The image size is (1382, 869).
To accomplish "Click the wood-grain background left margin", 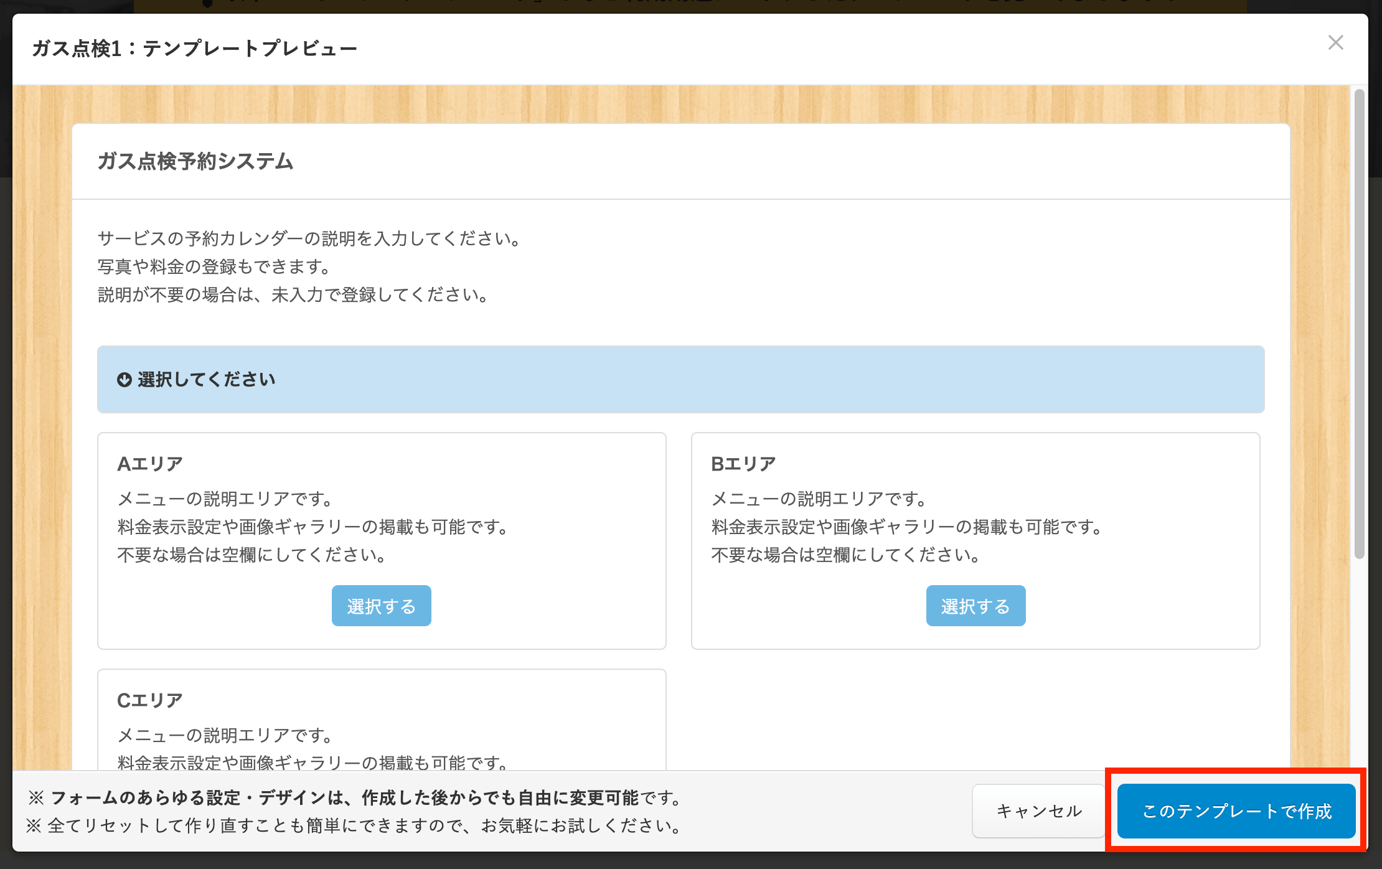I will coord(41,436).
